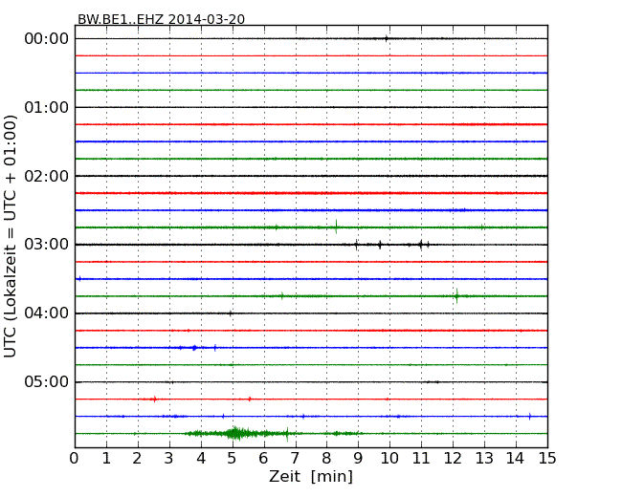Click x-axis tick label 3
The image size is (622, 497).
(169, 459)
